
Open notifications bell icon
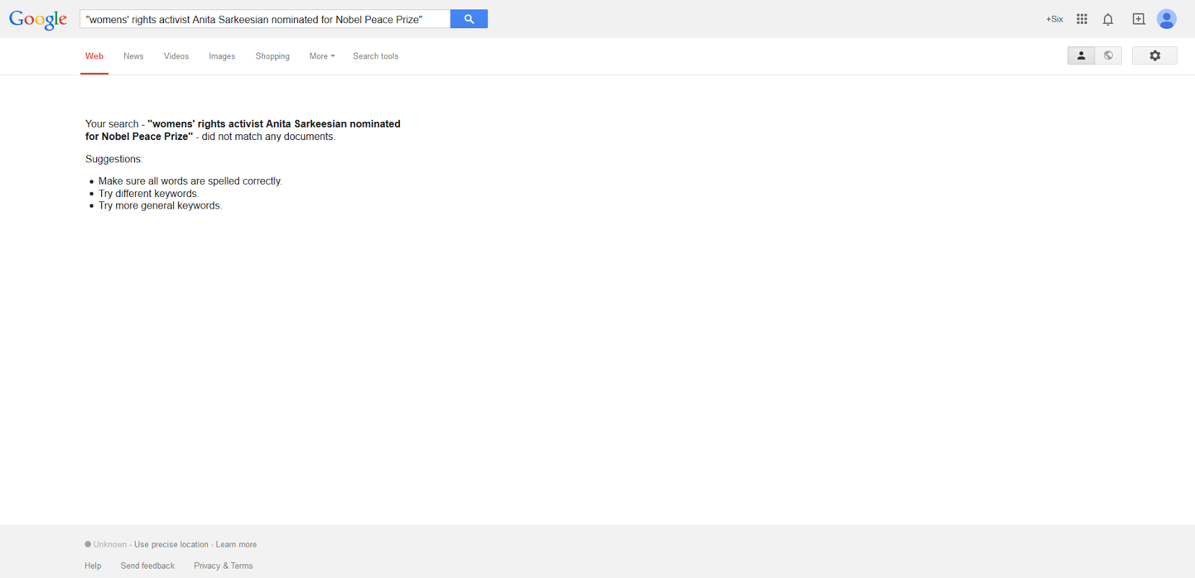click(1108, 19)
